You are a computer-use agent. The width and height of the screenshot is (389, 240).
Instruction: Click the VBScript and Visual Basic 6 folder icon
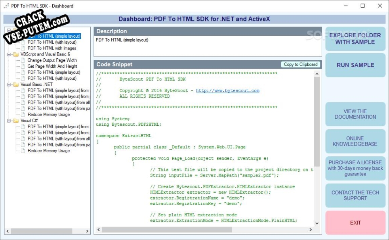click(x=16, y=54)
